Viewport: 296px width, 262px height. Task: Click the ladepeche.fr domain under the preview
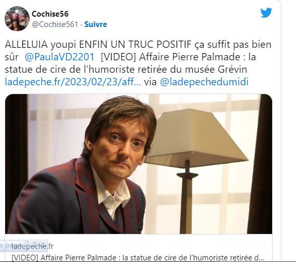click(33, 246)
